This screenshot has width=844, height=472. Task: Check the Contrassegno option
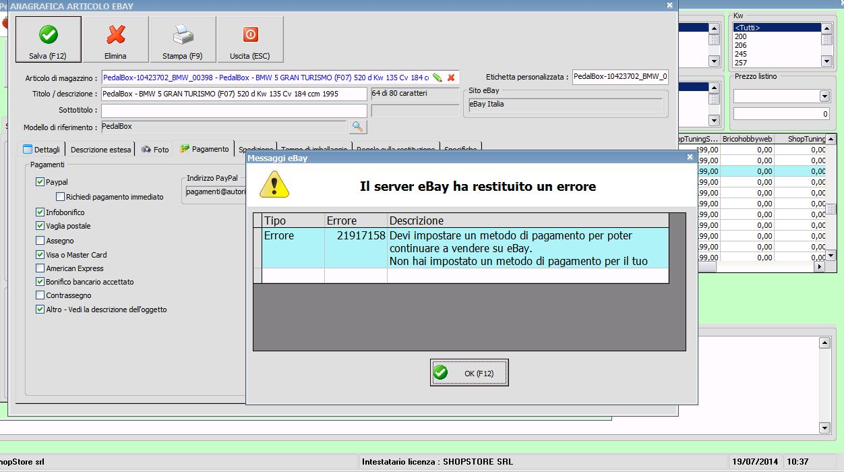click(40, 295)
